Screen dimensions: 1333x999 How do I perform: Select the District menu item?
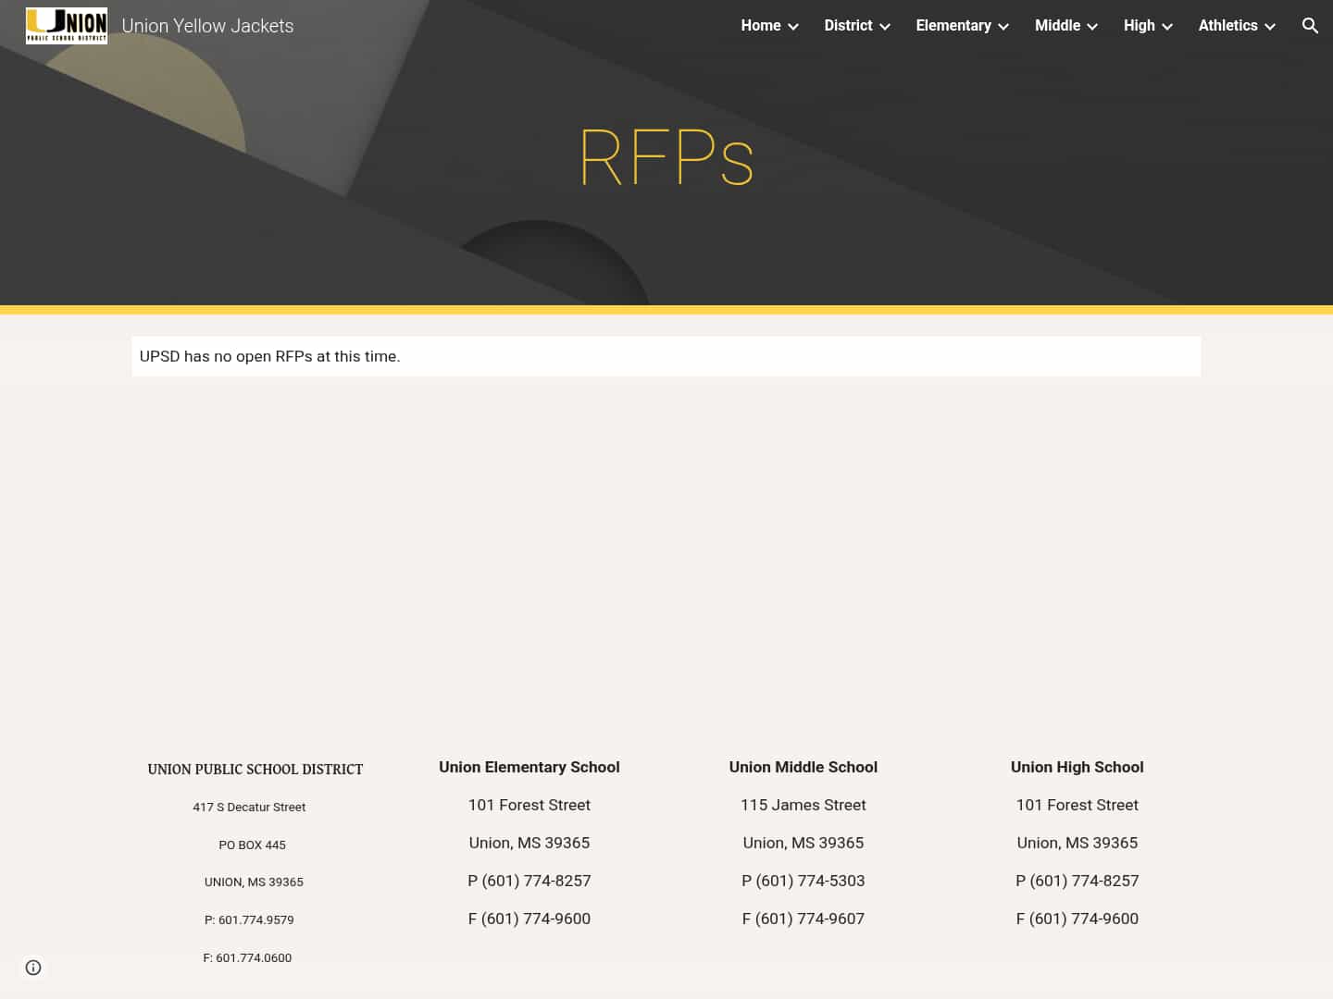[x=848, y=25]
